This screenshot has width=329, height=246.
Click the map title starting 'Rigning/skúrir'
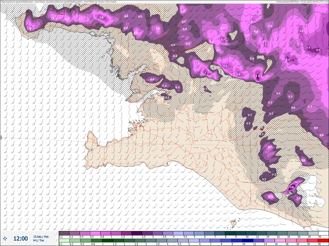58,2
